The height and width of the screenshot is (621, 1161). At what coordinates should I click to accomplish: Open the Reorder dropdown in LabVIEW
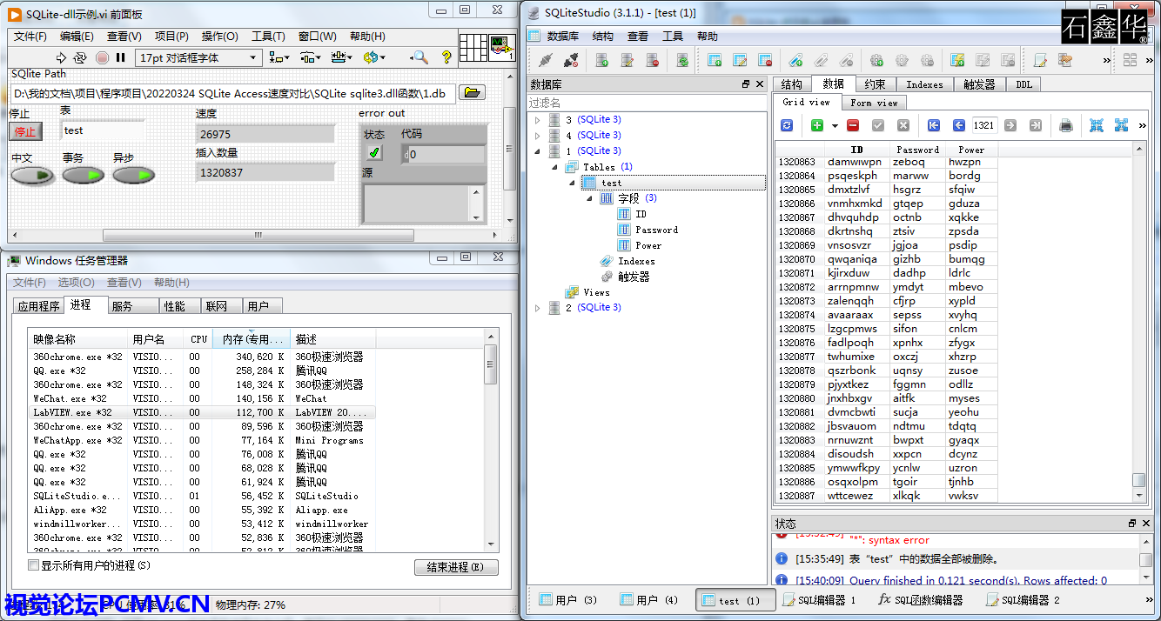click(374, 57)
